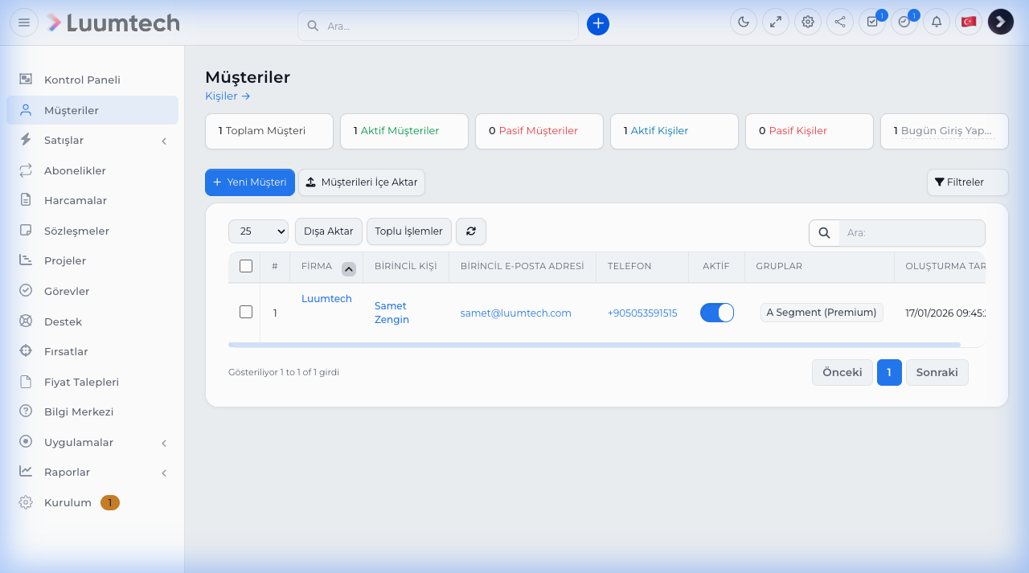
Task: Click the blue plus quick-add button
Action: coord(598,24)
